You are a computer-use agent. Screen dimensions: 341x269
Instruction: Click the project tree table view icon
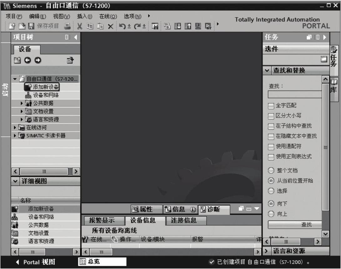[x=70, y=60]
